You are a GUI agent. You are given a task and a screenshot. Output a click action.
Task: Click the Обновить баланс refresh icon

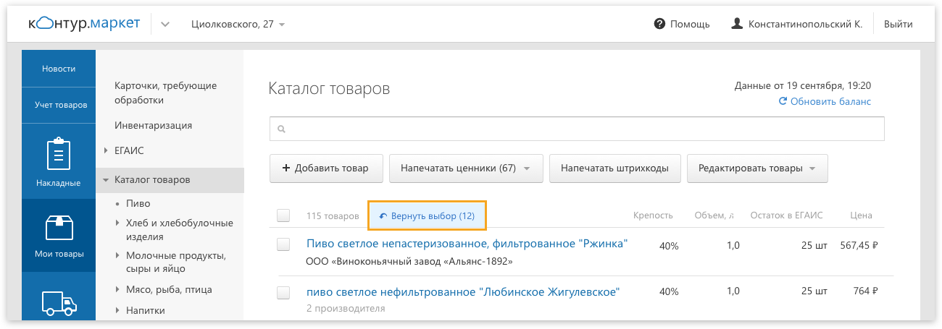pyautogui.click(x=783, y=102)
